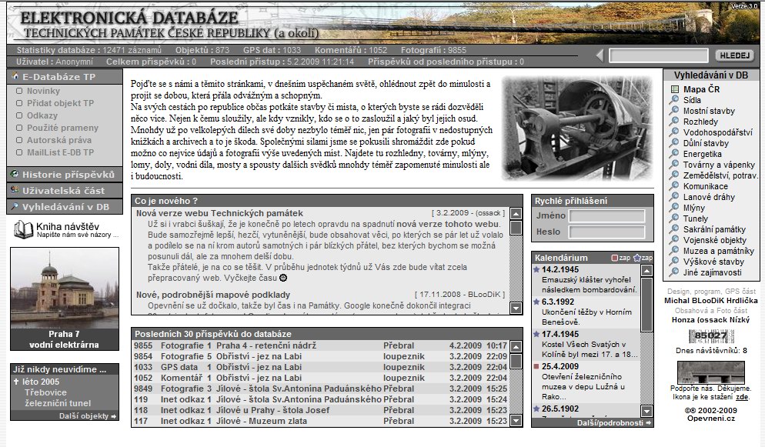Open Přidat objekt TP menu item
765x447 pixels.
click(60, 103)
